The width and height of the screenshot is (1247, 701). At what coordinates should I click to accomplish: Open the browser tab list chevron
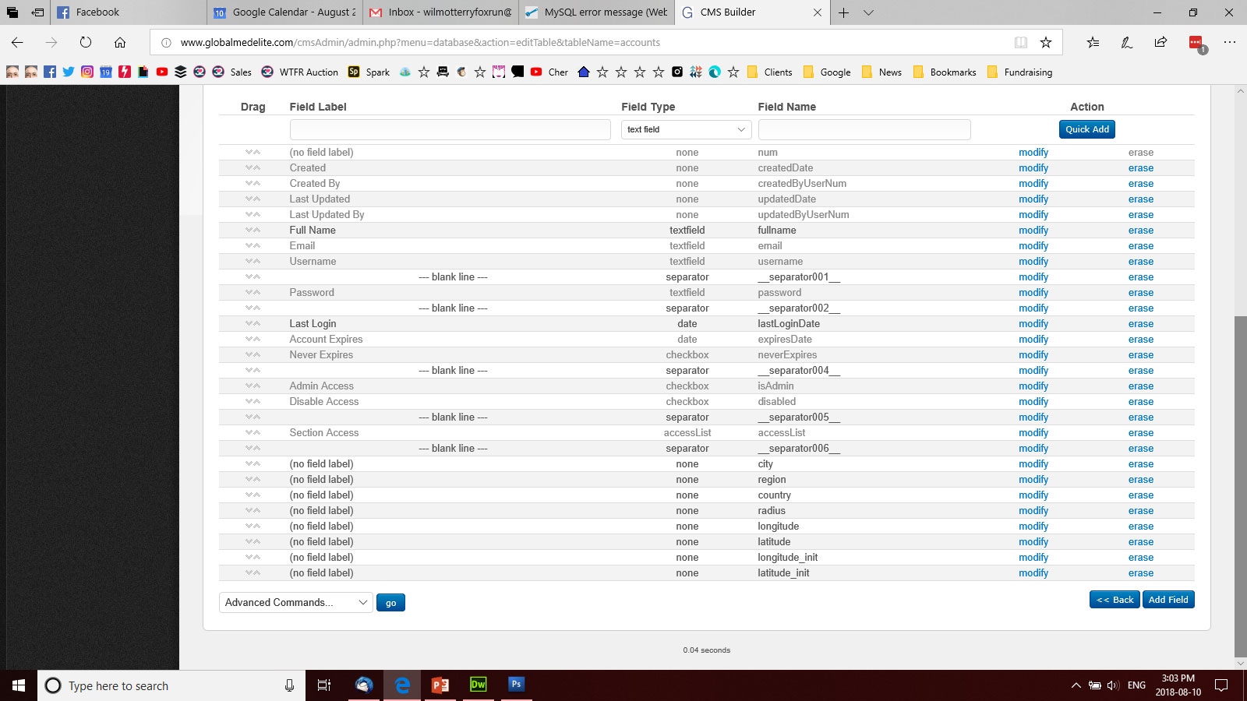[x=868, y=12]
